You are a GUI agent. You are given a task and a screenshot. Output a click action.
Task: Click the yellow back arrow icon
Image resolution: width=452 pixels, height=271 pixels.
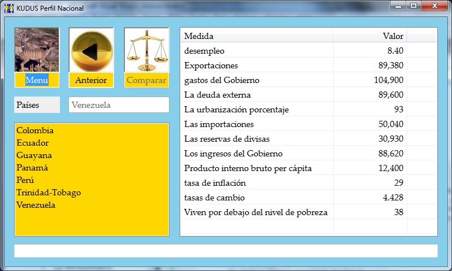click(x=91, y=50)
